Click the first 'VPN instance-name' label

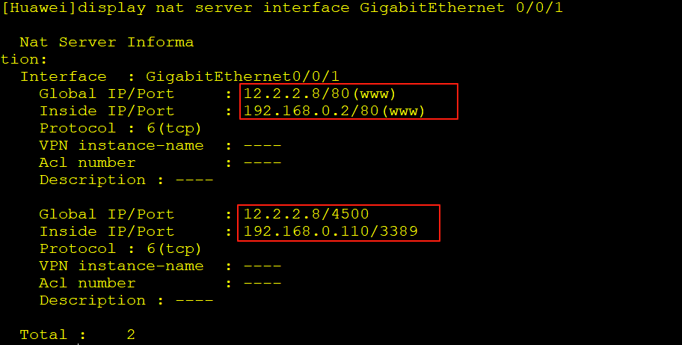[121, 145]
